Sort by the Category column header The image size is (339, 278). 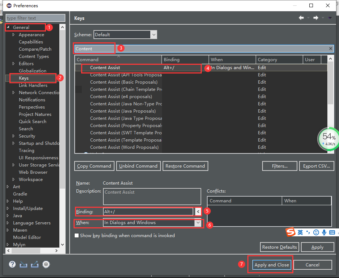(x=279, y=60)
